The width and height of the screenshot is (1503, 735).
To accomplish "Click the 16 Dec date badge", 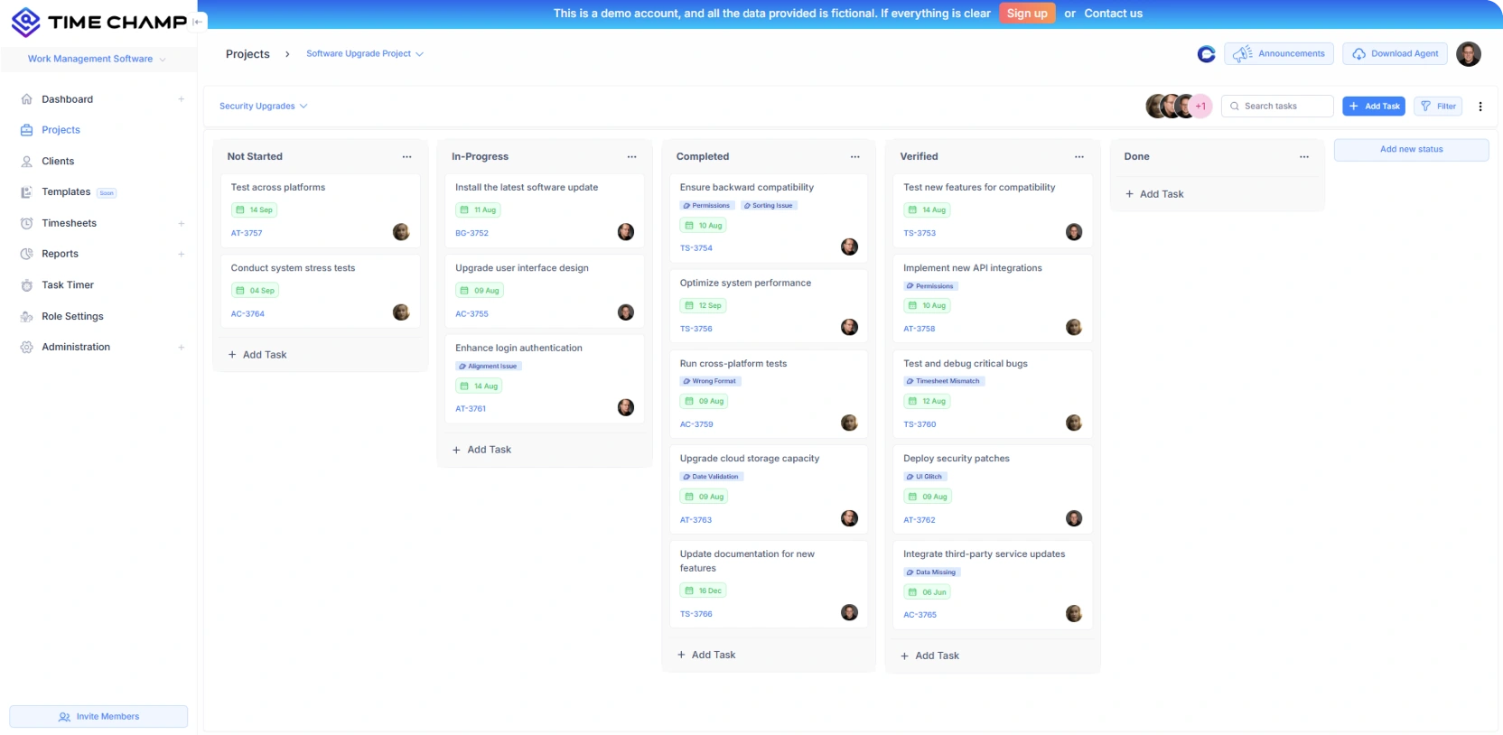I will [x=704, y=591].
